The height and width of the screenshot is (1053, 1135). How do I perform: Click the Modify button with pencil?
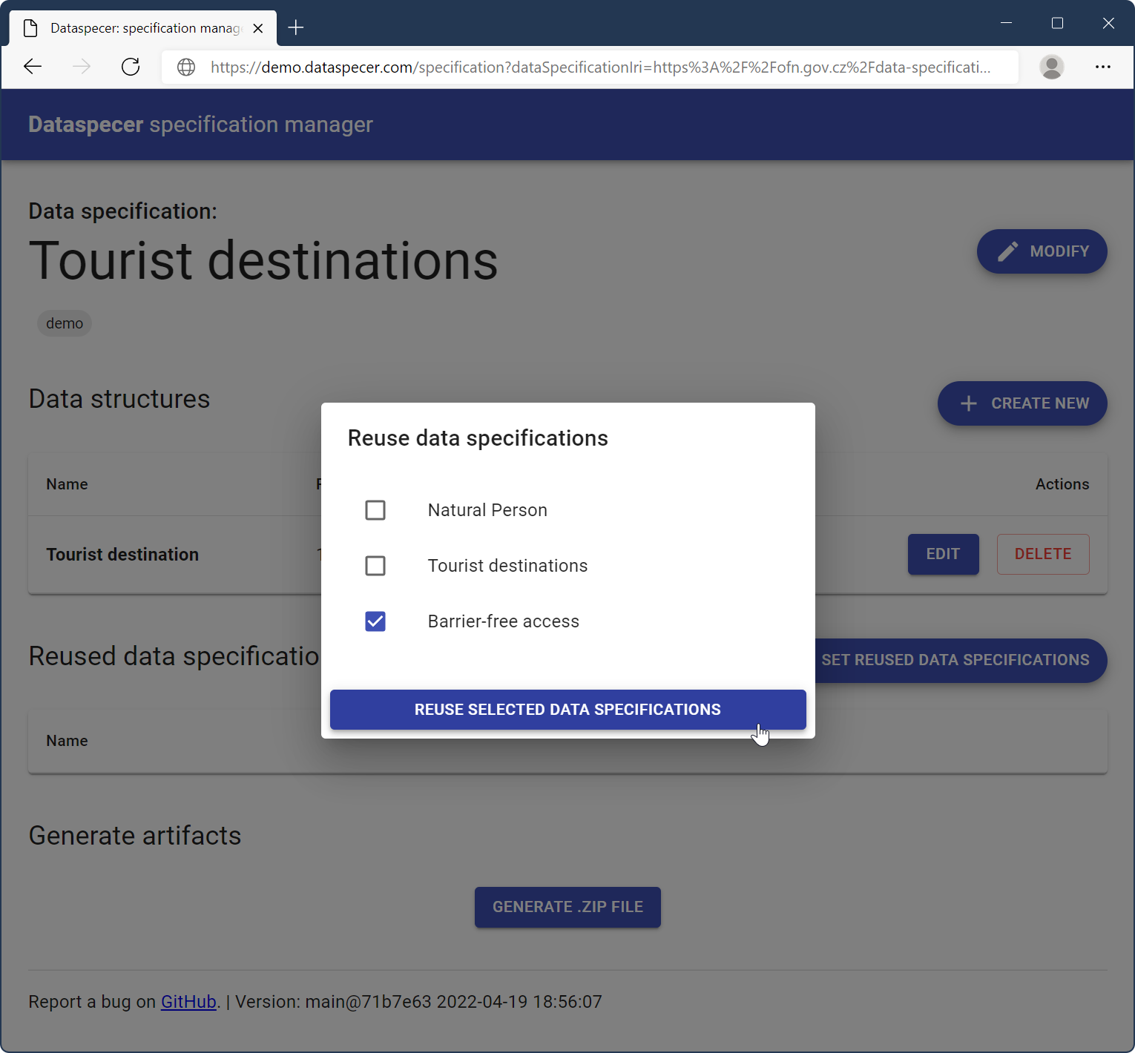click(x=1042, y=251)
